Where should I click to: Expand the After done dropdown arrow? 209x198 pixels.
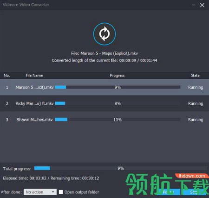coord(53,192)
